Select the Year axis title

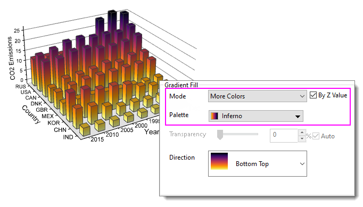[x=152, y=132]
